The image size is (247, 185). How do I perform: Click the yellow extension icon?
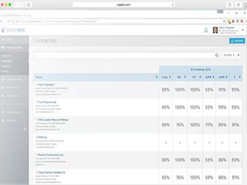tap(229, 21)
